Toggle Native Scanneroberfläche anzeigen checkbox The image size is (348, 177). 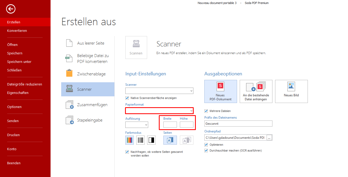coord(127,98)
